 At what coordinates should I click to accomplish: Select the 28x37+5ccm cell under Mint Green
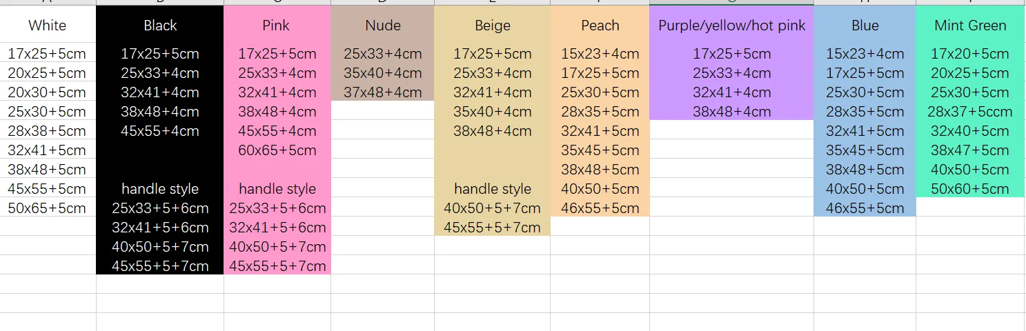(969, 112)
